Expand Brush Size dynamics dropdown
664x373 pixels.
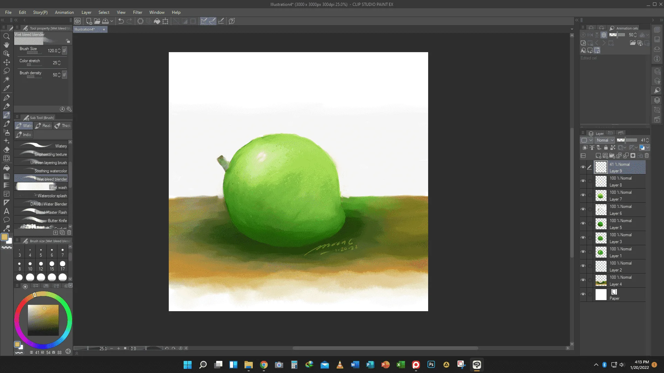point(64,50)
